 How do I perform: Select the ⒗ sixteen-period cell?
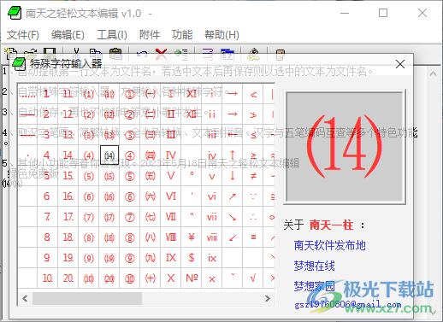pyautogui.click(x=68, y=196)
